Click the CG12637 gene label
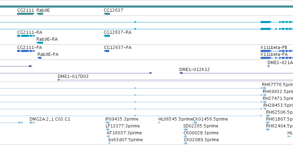293x145 pixels. 113,10
